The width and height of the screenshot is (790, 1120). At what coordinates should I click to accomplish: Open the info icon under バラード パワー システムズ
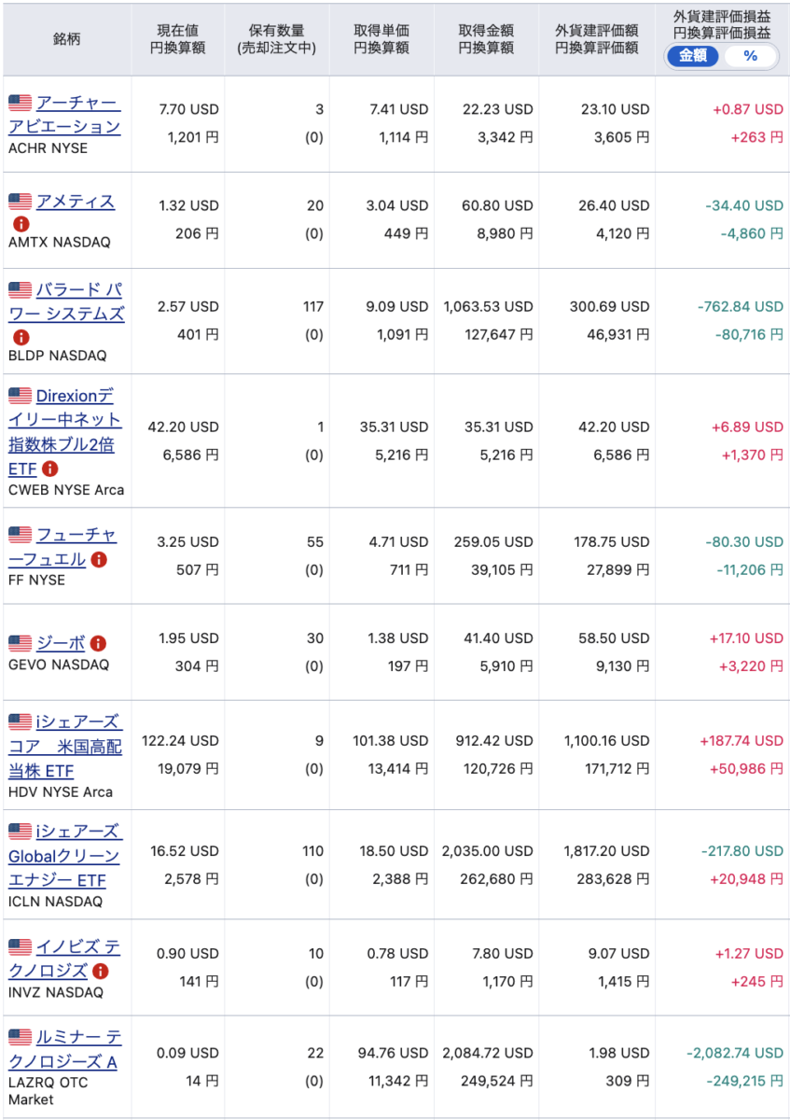21,338
